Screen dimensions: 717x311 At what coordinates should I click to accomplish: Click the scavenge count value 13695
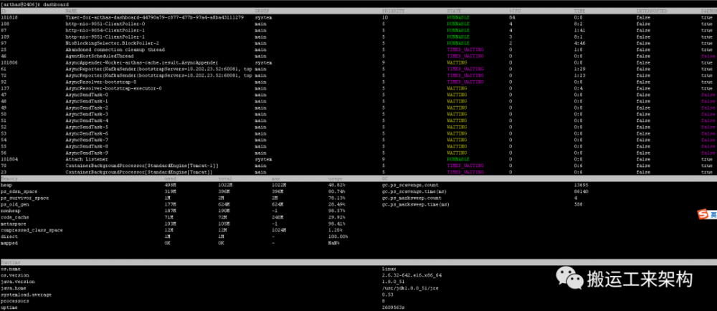click(x=581, y=185)
